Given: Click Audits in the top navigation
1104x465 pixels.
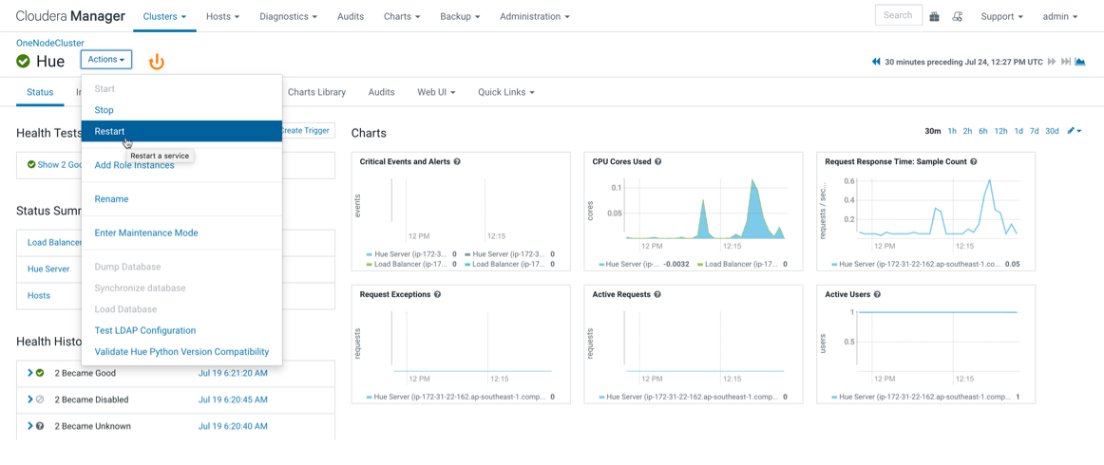Looking at the screenshot, I should pyautogui.click(x=351, y=16).
